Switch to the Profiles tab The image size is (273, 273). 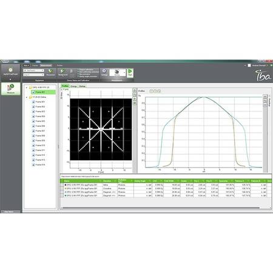pos(65,86)
